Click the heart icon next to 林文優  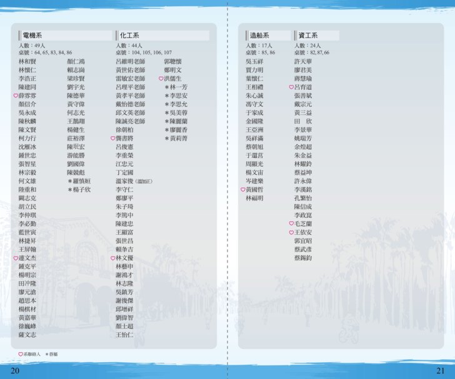112,258
